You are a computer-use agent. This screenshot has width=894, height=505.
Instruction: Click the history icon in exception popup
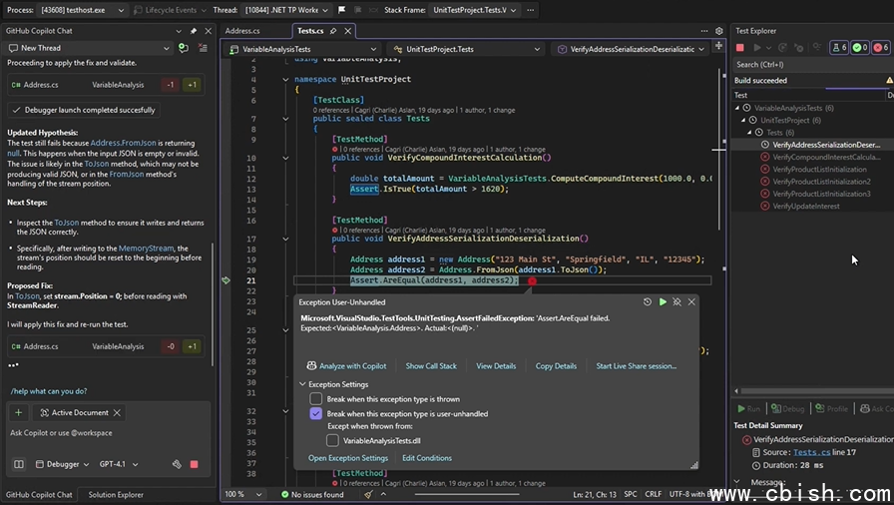648,301
